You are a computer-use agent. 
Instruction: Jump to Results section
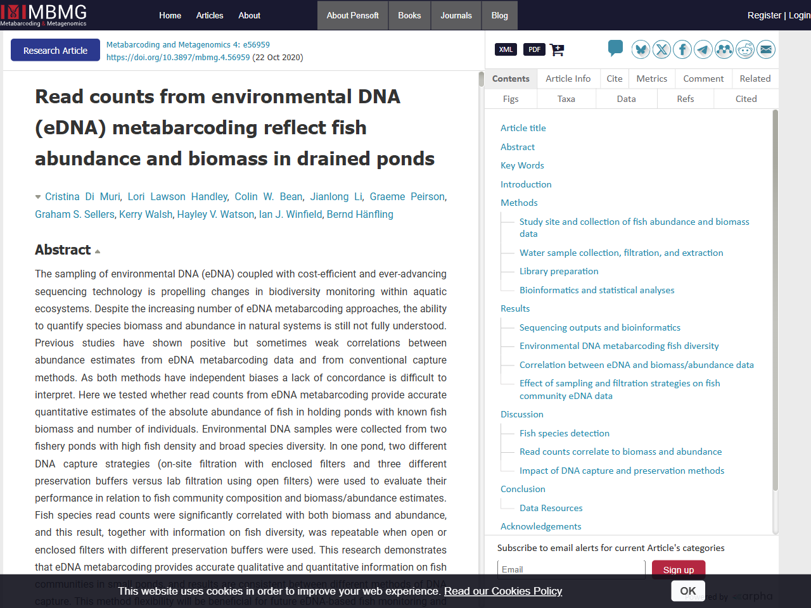515,308
